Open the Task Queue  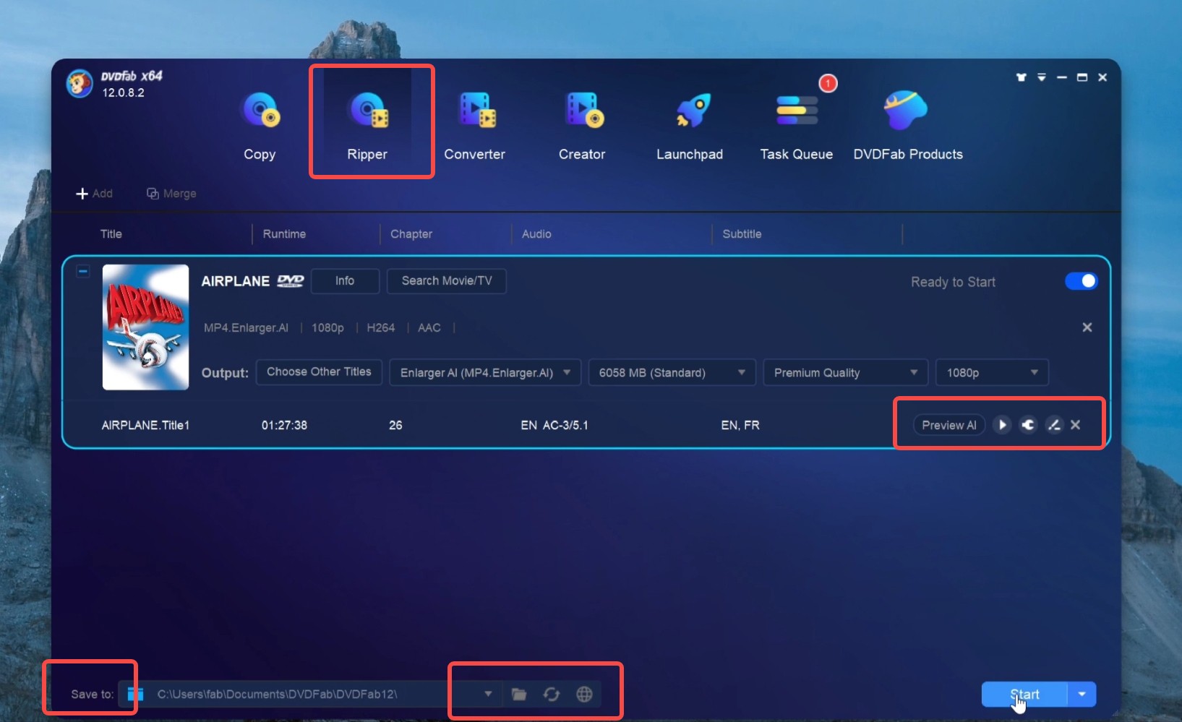797,124
